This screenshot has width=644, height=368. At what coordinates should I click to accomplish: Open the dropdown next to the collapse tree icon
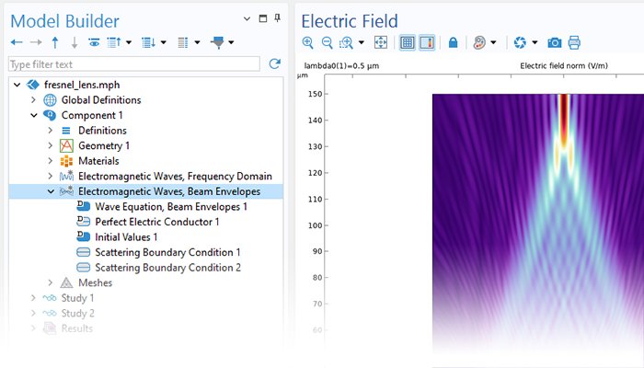pyautogui.click(x=129, y=42)
